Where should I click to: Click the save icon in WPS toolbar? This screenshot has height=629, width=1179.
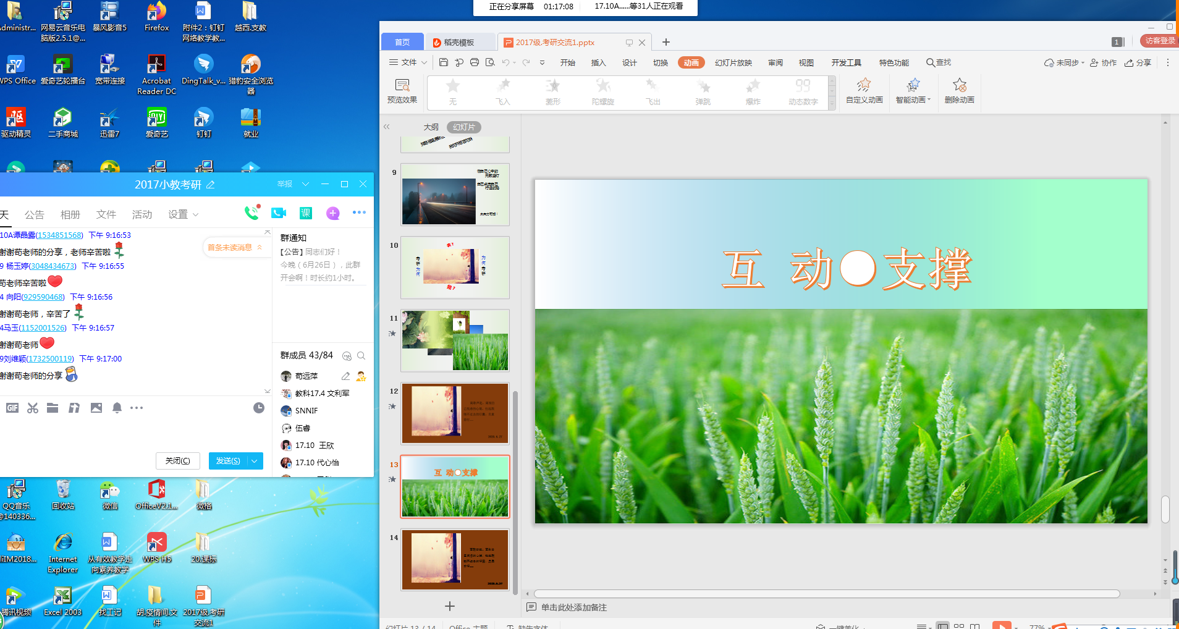[x=443, y=62]
